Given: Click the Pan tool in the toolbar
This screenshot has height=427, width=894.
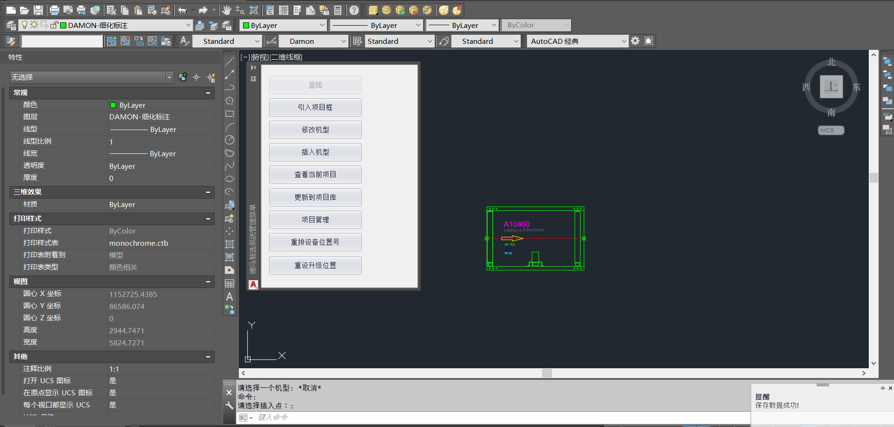Looking at the screenshot, I should (x=227, y=10).
